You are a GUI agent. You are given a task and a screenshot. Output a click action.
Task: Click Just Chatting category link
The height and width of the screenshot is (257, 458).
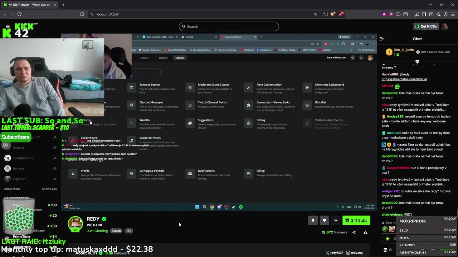point(97,231)
